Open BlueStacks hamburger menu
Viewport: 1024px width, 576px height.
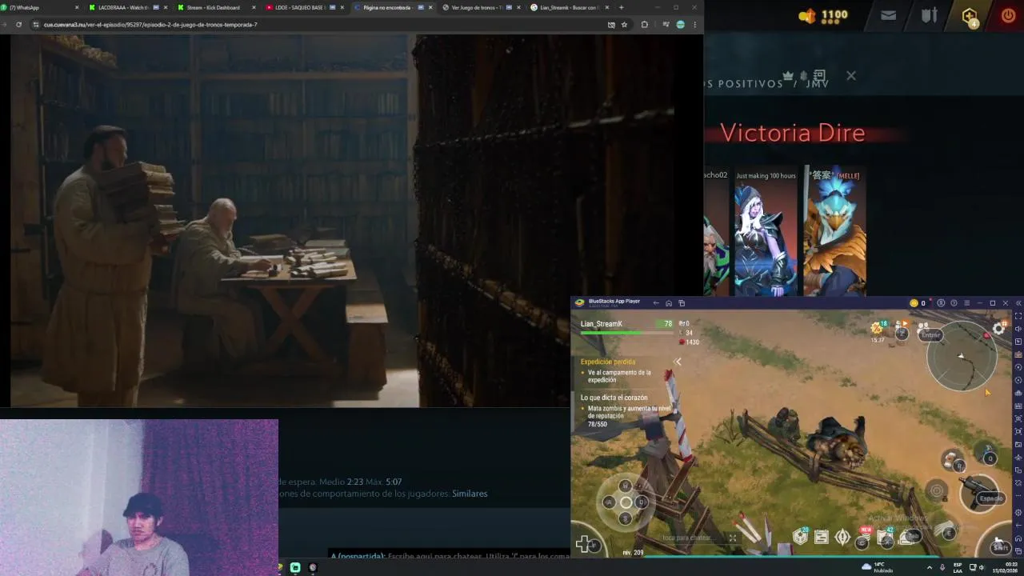click(966, 303)
